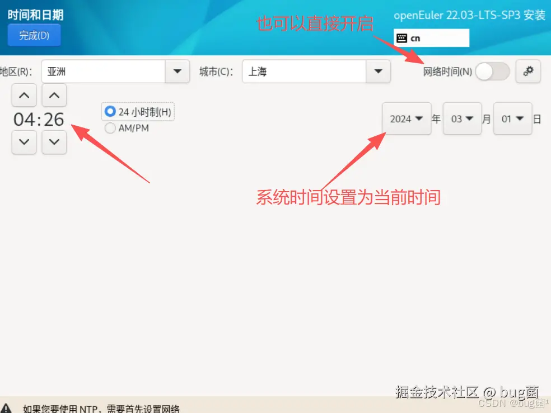Open the month 03 dropdown
Image resolution: width=551 pixels, height=413 pixels.
pyautogui.click(x=462, y=118)
